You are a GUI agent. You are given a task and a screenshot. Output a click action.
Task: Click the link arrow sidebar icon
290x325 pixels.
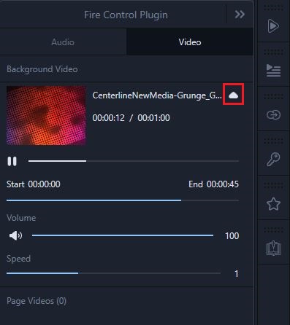click(273, 114)
